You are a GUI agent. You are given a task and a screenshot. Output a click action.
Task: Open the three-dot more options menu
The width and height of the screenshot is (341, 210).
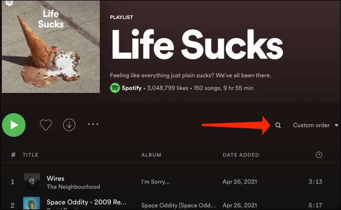pos(93,125)
